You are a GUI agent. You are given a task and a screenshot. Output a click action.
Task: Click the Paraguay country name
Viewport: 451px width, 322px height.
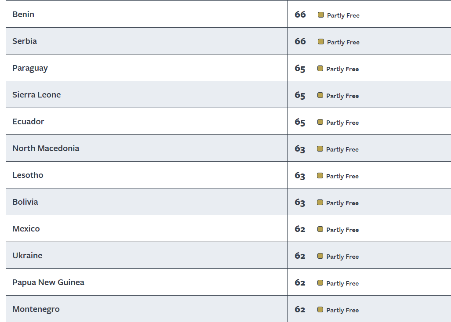30,68
